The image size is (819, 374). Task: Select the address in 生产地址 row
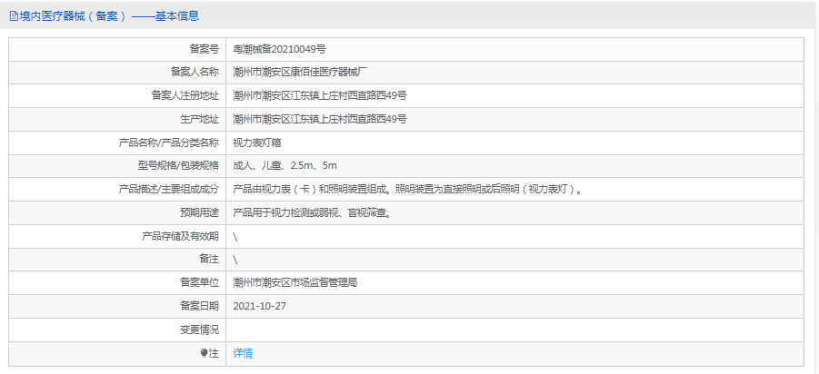pyautogui.click(x=320, y=120)
